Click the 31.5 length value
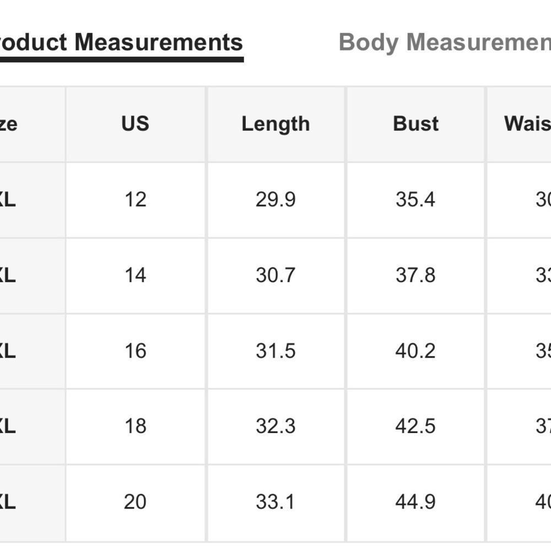Viewport: 551px width, 551px height. coord(275,351)
